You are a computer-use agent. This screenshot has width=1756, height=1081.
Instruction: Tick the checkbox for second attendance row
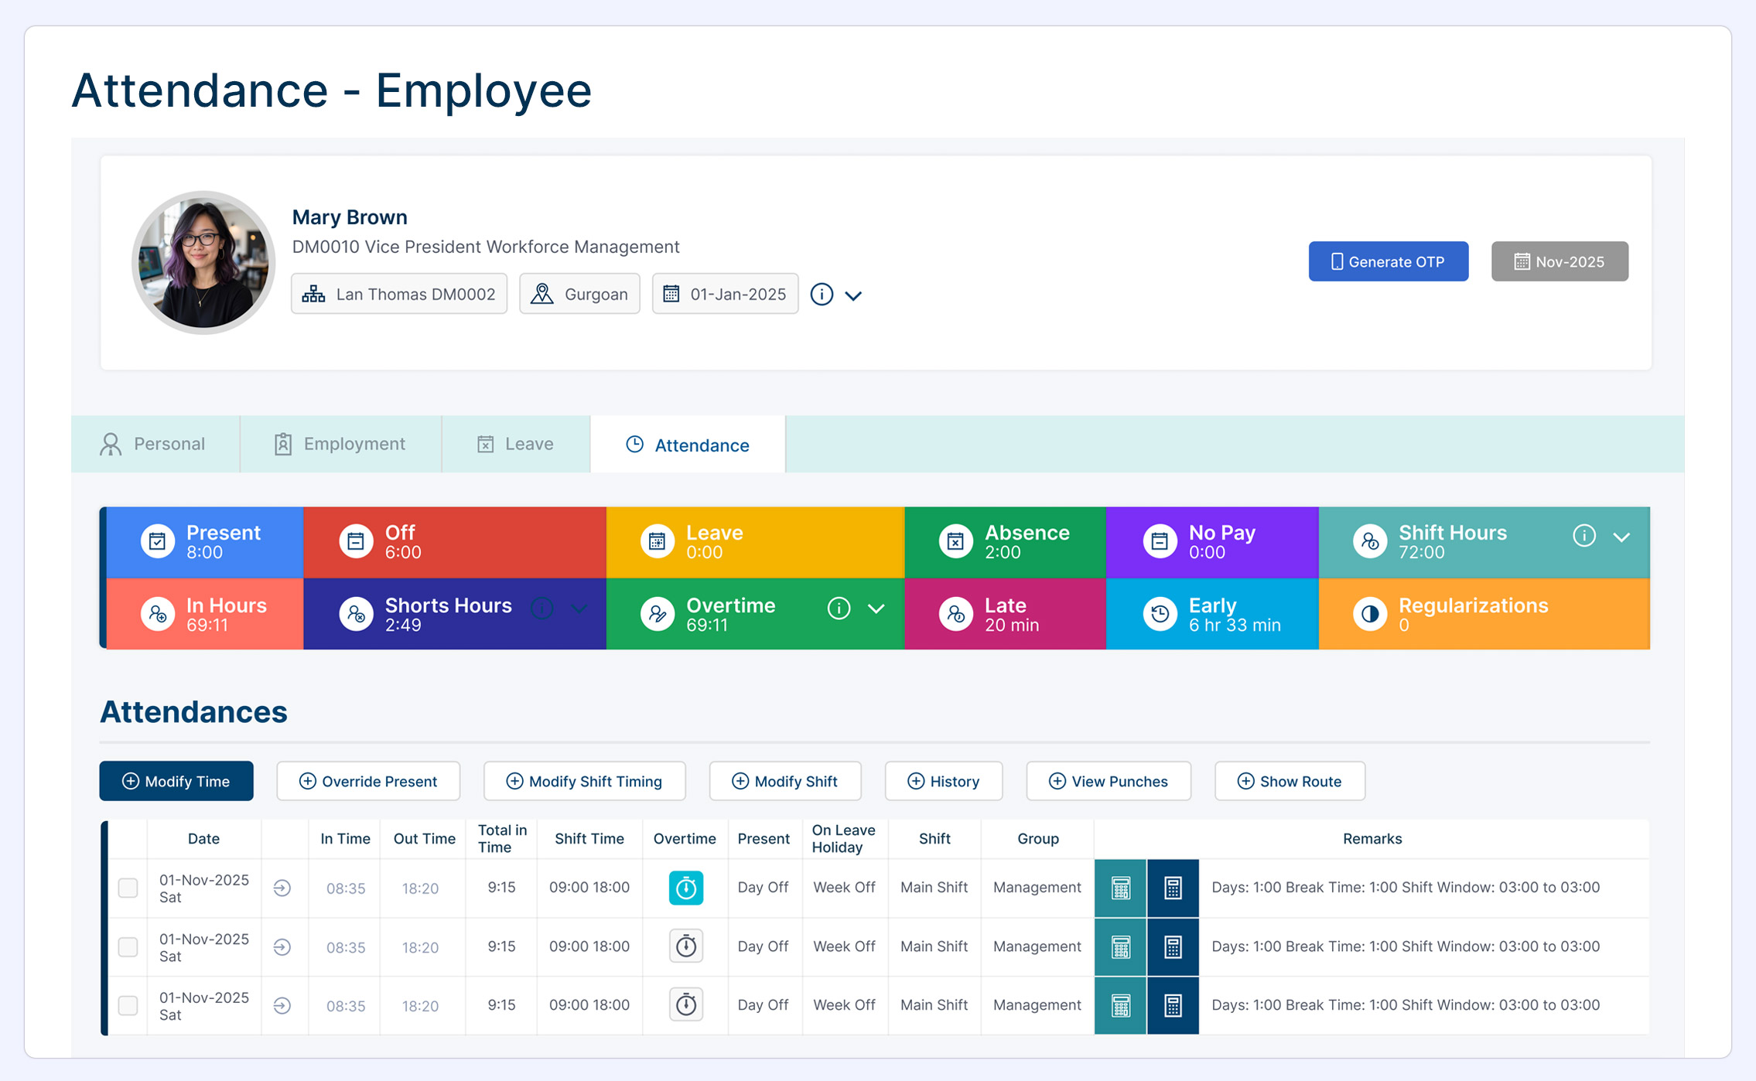click(128, 946)
